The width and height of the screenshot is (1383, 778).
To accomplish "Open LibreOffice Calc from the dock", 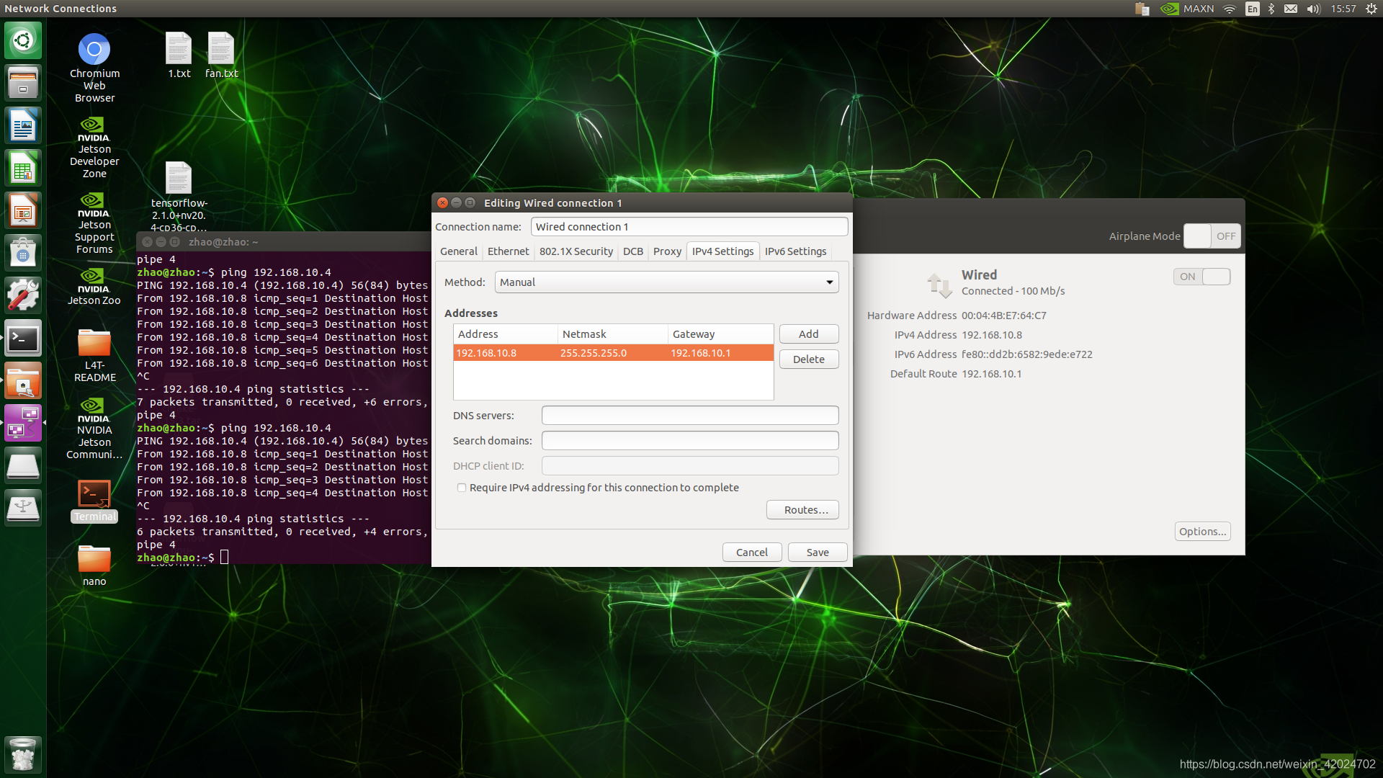I will (22, 169).
